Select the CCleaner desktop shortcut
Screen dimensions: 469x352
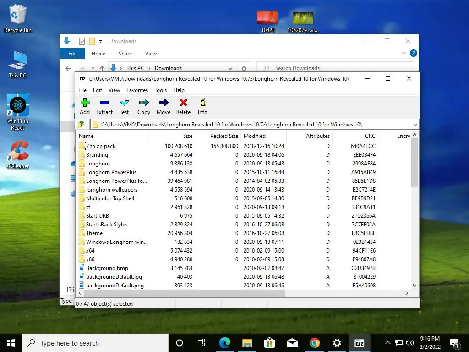tap(18, 155)
